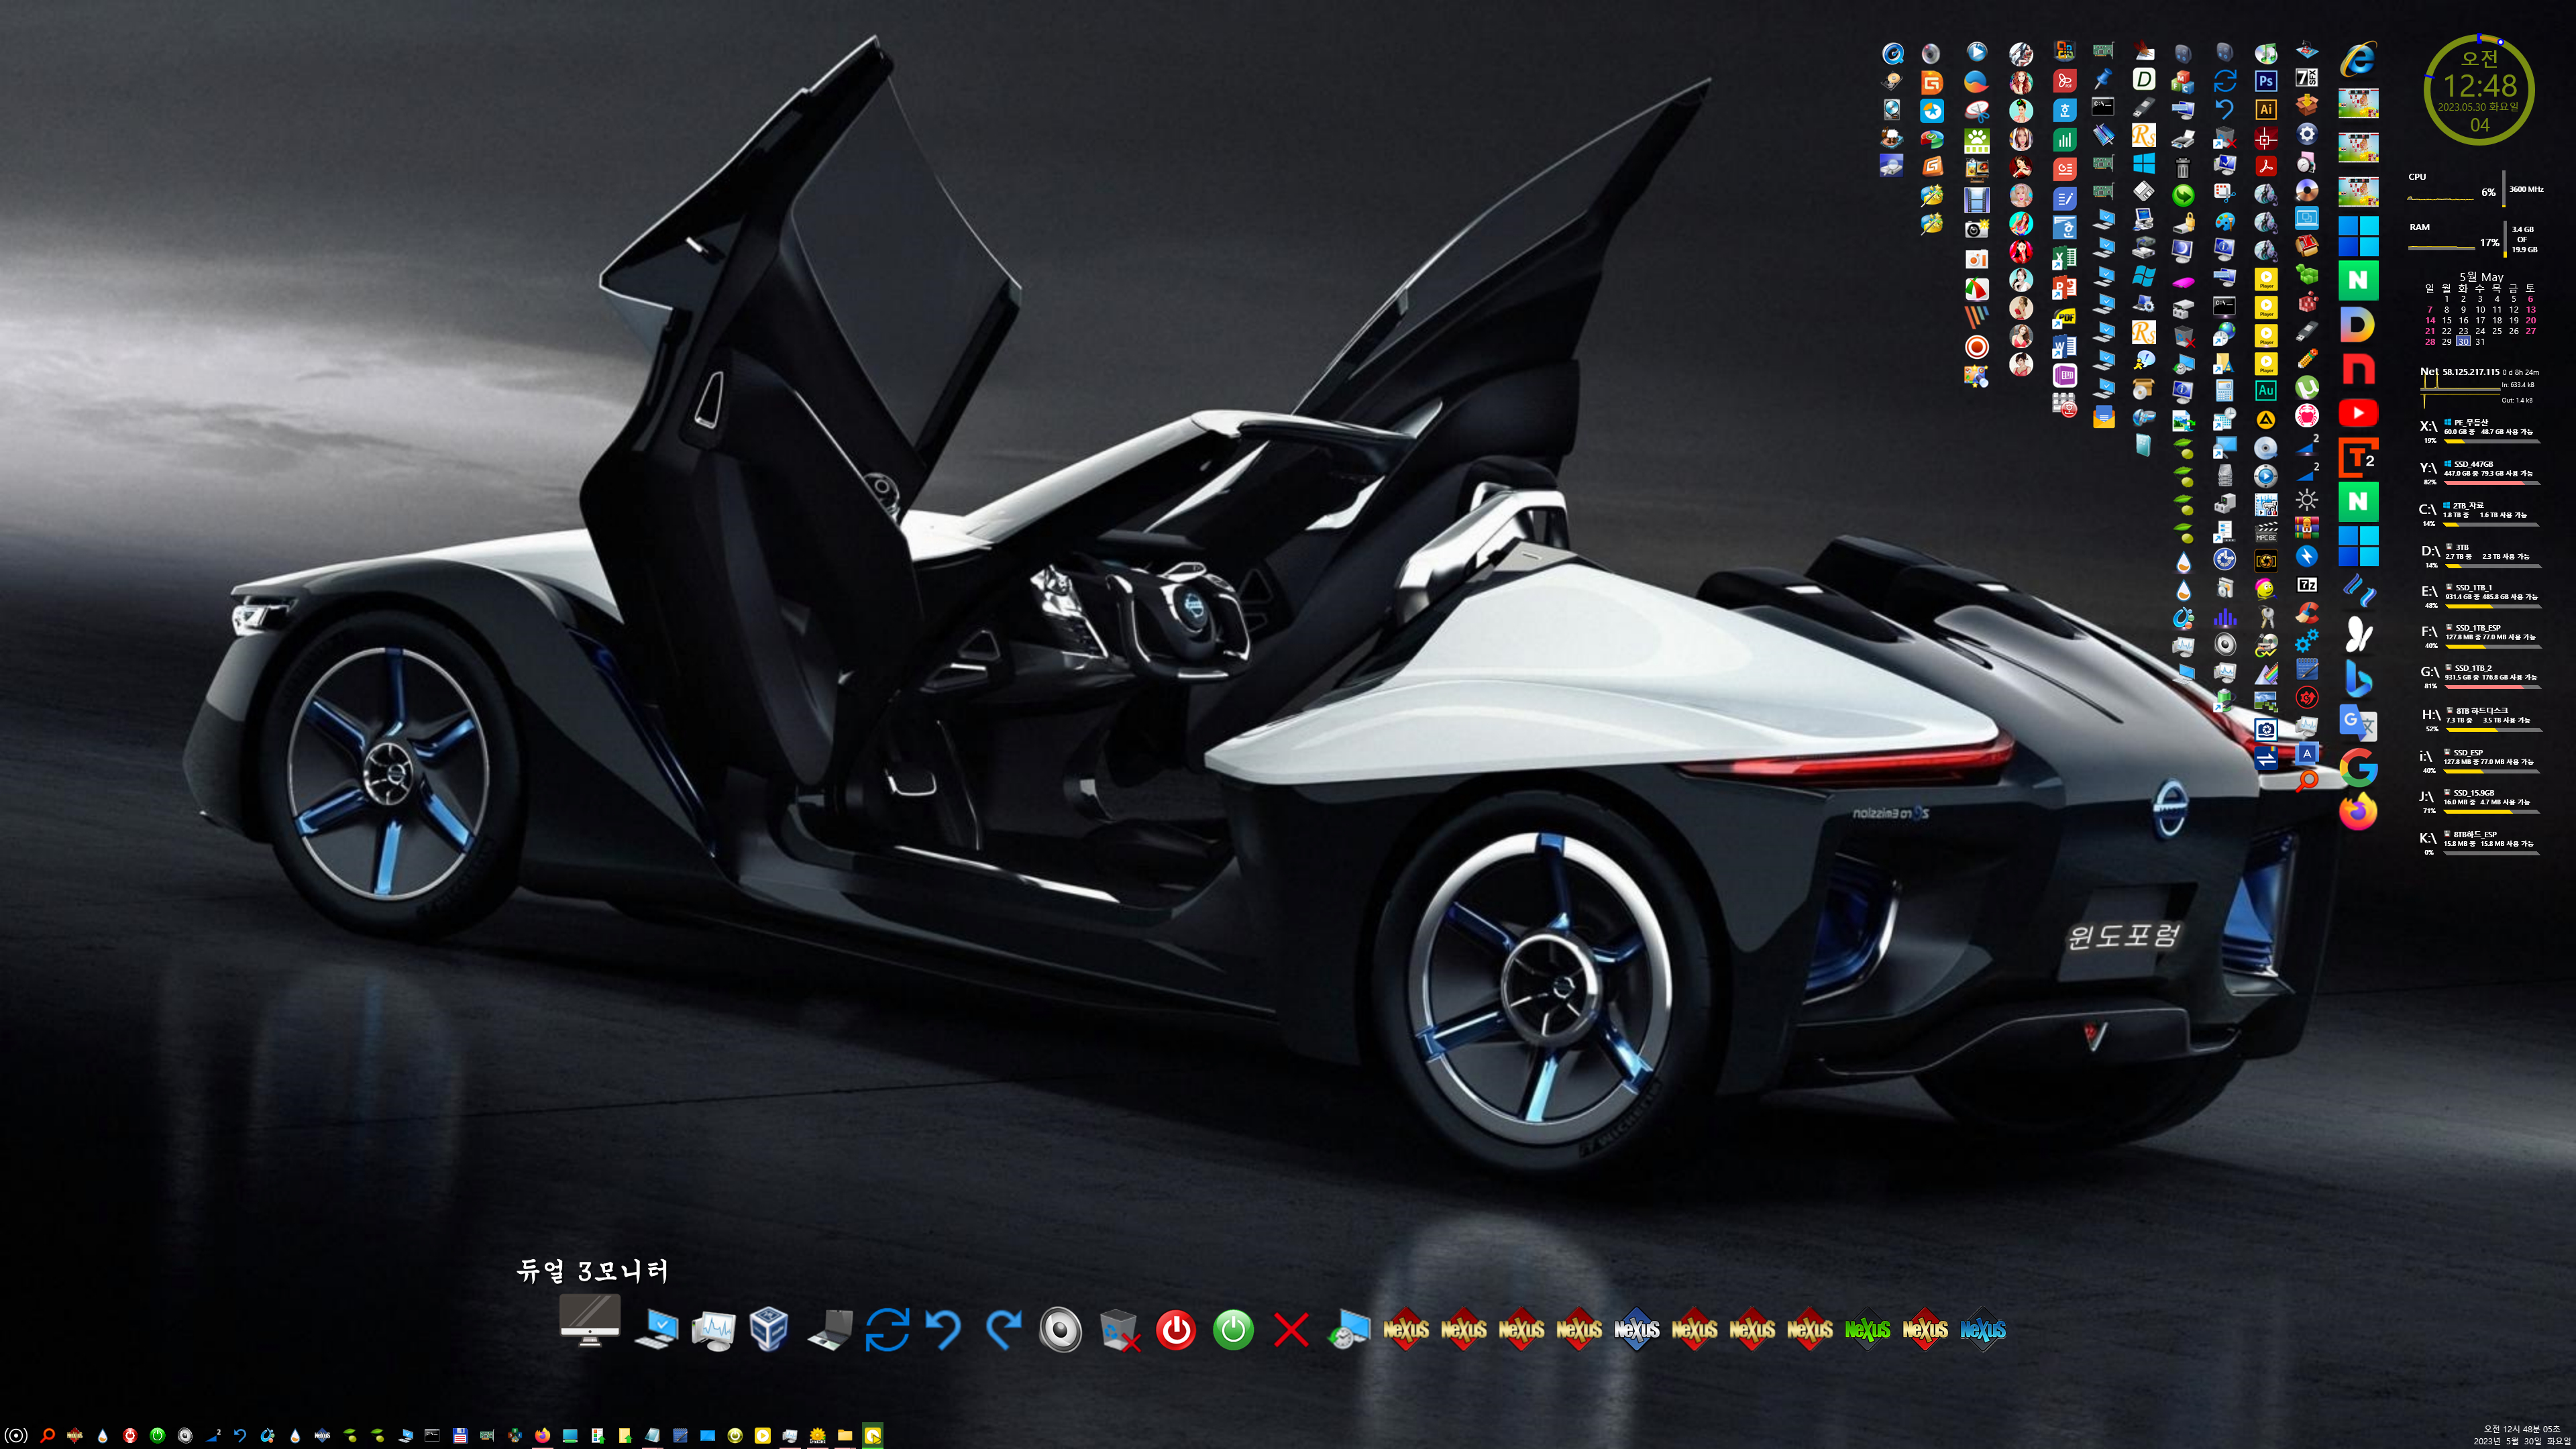Click the taskbar red magnifier search
Image resolution: width=2576 pixels, height=1449 pixels.
click(x=47, y=1436)
